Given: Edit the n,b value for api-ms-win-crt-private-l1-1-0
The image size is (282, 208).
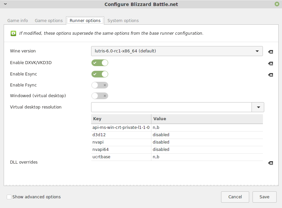Looking at the screenshot, I should tap(207, 128).
